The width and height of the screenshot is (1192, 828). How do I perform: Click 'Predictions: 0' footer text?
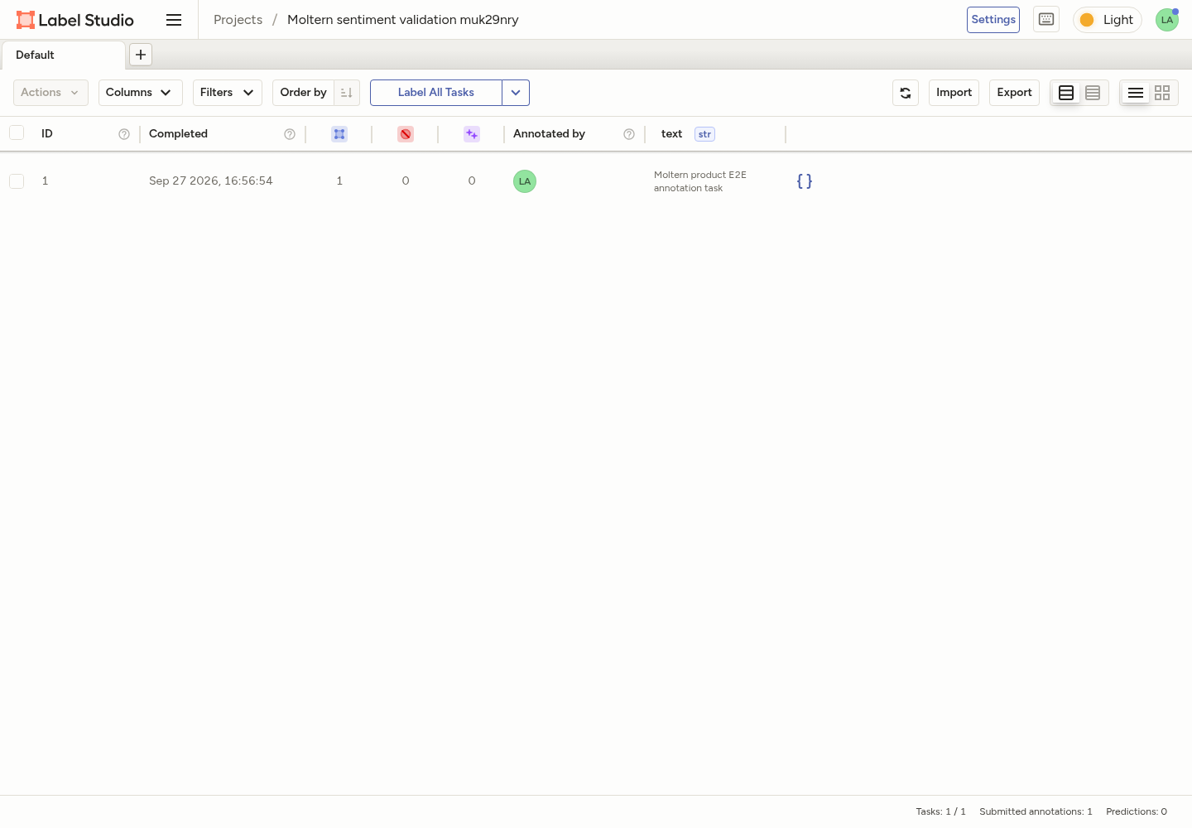click(x=1137, y=811)
